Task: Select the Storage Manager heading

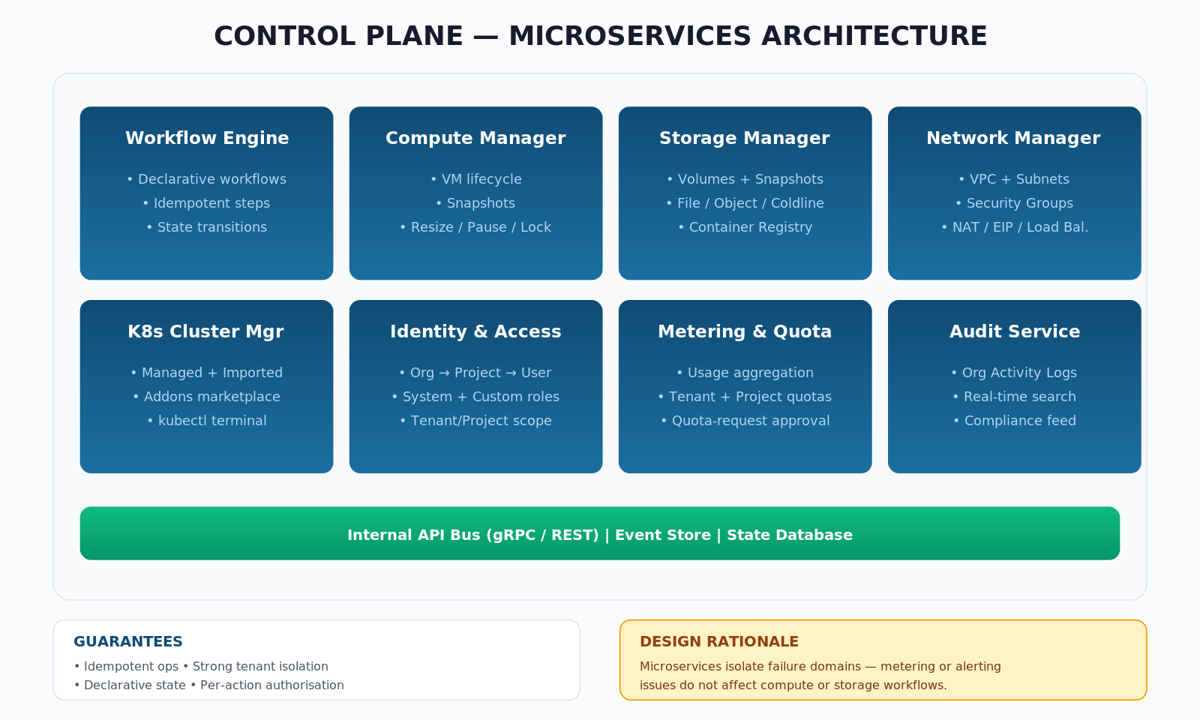Action: pyautogui.click(x=745, y=139)
